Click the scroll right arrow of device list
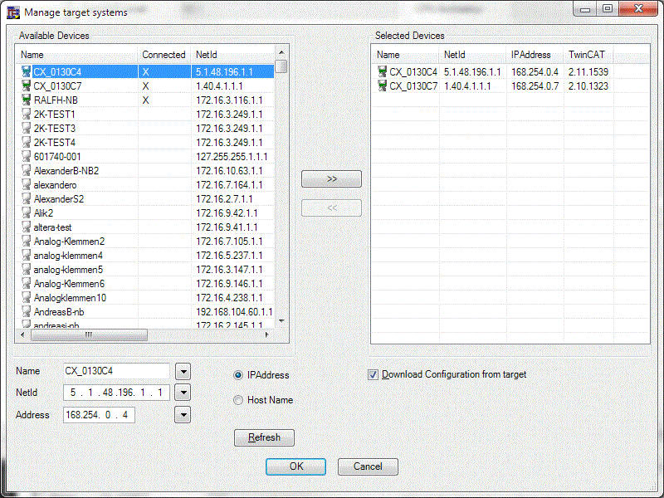664x498 pixels. (x=266, y=334)
